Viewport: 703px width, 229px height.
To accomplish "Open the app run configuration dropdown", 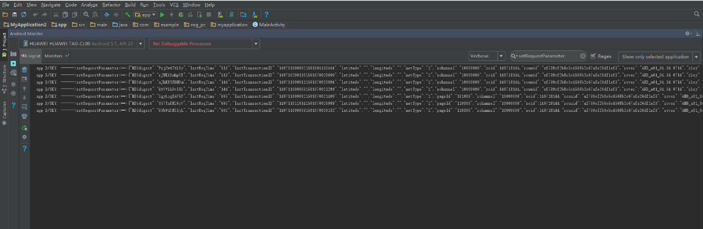I will tap(146, 15).
